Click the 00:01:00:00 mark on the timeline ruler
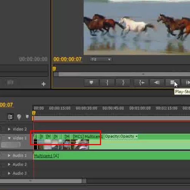This screenshot has width=190, height=190. pos(140,108)
